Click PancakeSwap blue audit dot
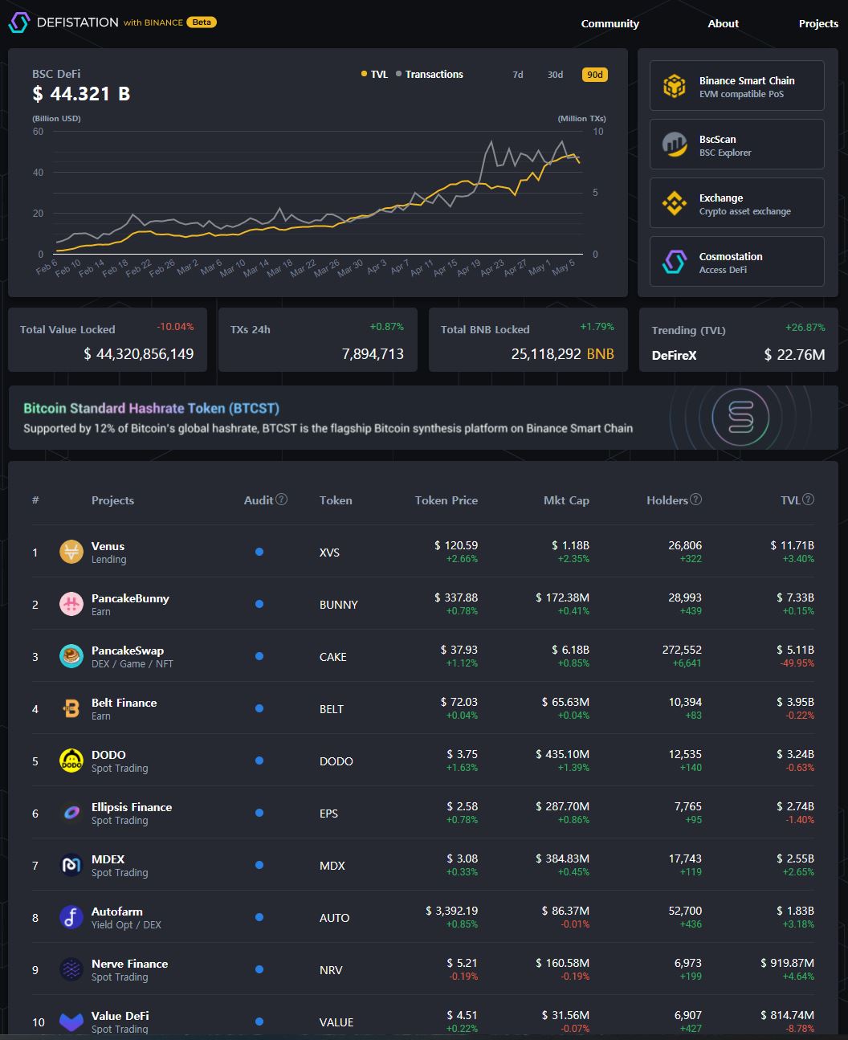 click(259, 656)
